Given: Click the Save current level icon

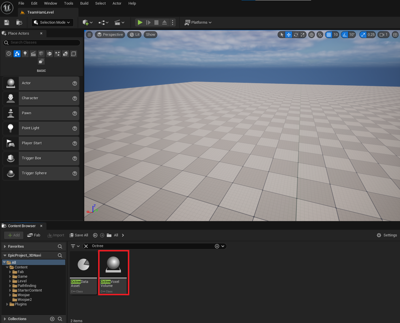Looking at the screenshot, I should click(7, 23).
